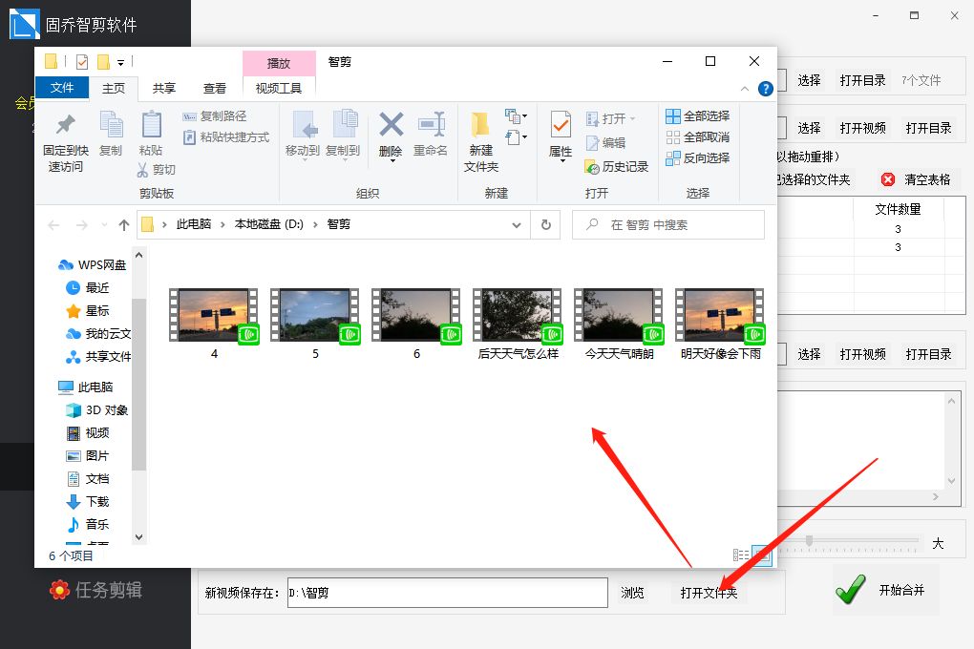Select 星标 in navigation pane
This screenshot has height=649, width=974.
pyautogui.click(x=88, y=310)
